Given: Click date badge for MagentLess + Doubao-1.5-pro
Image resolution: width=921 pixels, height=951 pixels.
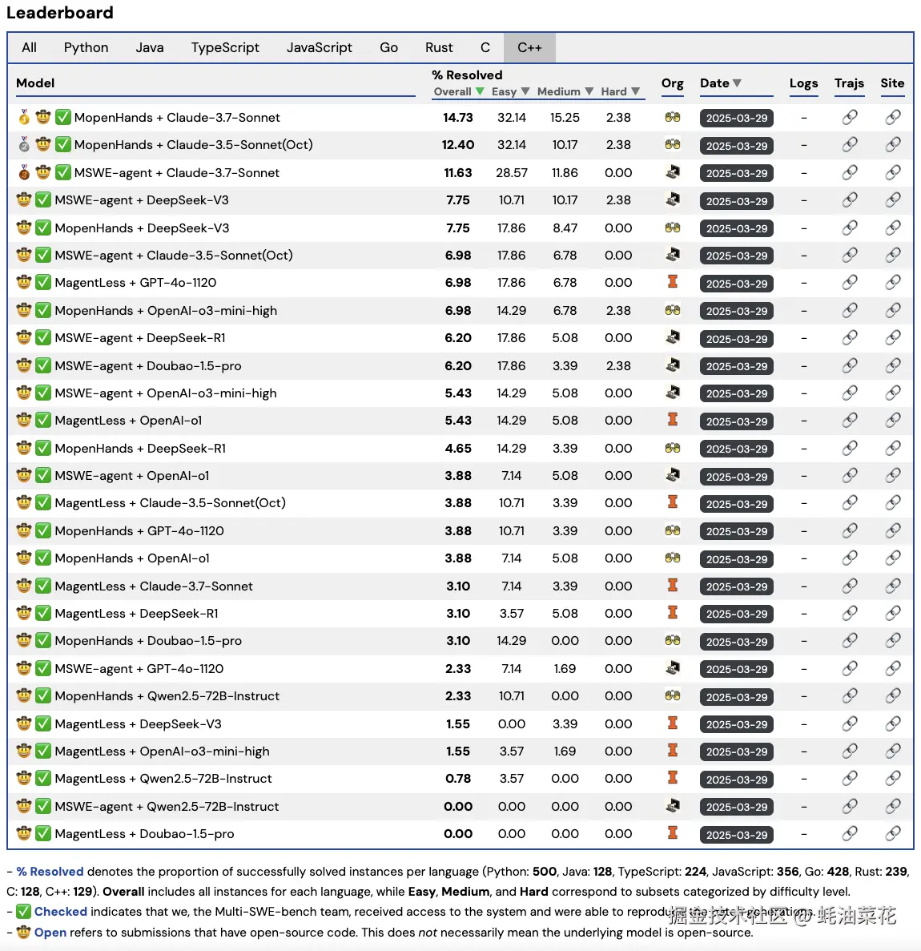Looking at the screenshot, I should 736,834.
